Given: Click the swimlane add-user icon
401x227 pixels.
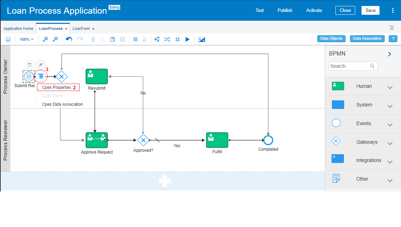Looking at the screenshot, I should 157,39.
